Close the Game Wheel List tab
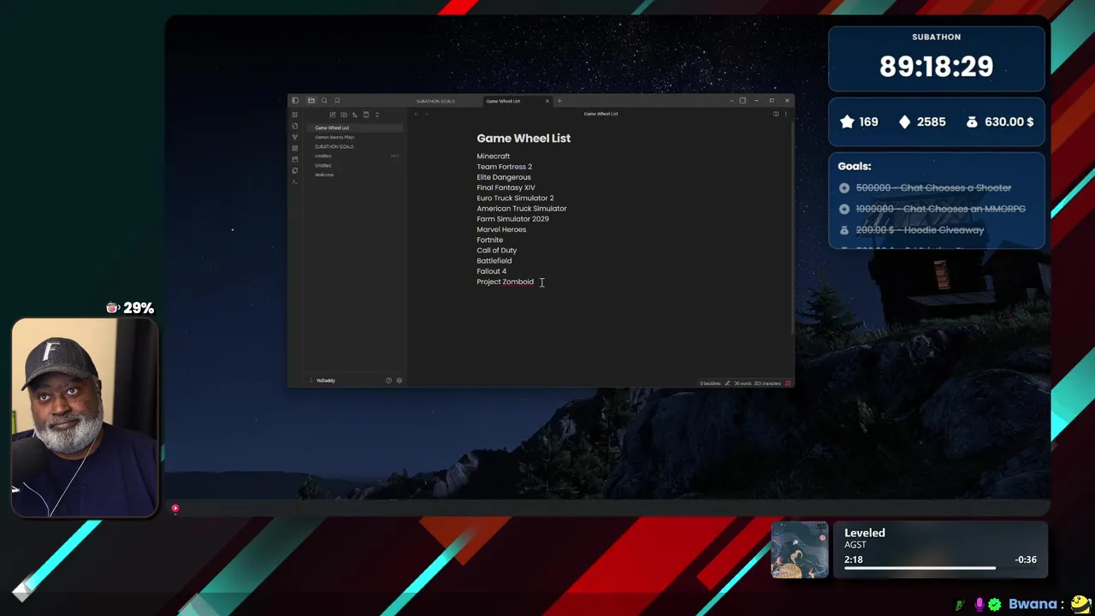 [547, 101]
